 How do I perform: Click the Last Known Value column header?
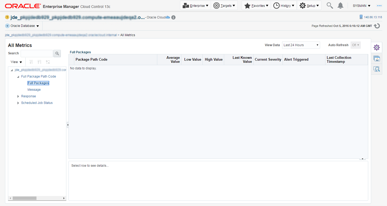point(239,60)
